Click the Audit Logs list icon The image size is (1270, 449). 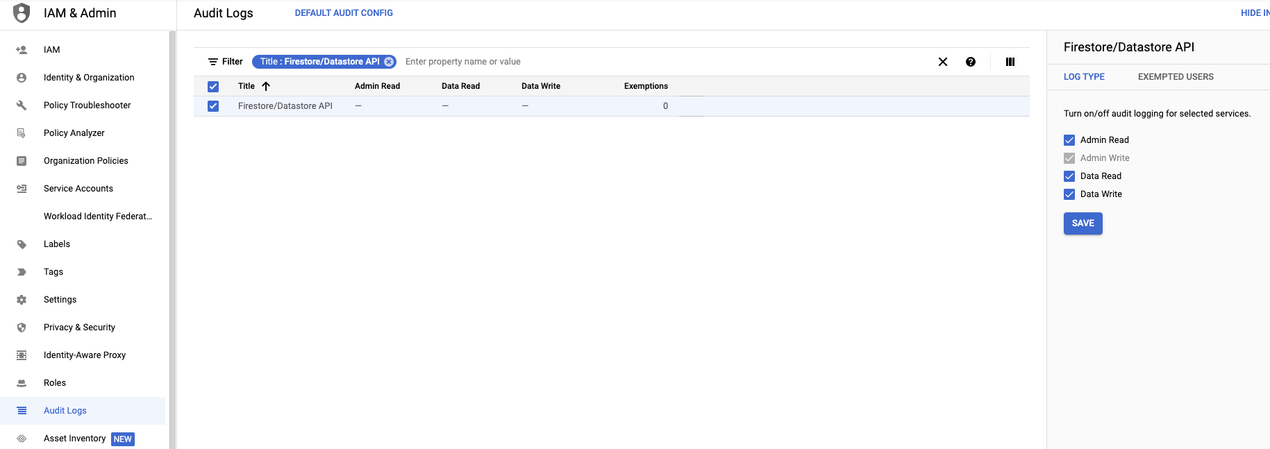[x=22, y=411]
